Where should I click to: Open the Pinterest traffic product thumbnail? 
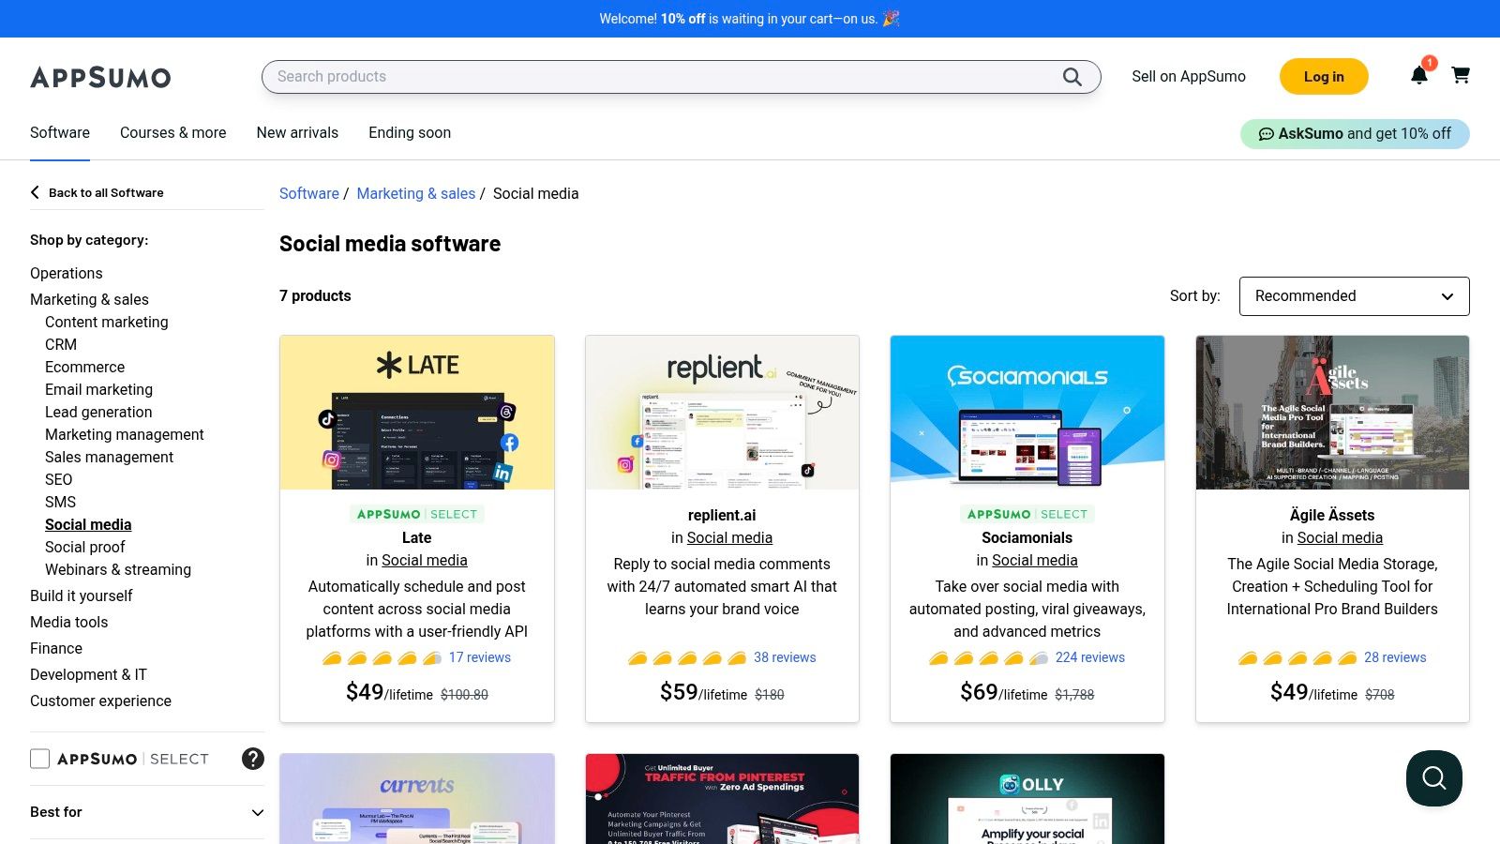pos(722,799)
